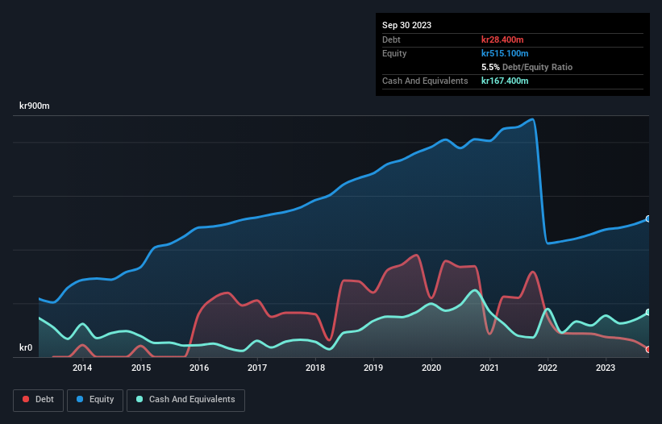Toggle the Equity legend button
Viewport: 662px width, 424px height.
pyautogui.click(x=95, y=400)
